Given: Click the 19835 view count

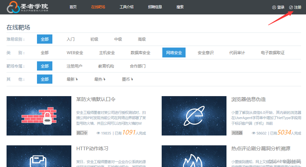Looking at the screenshot, I should (x=106, y=133).
